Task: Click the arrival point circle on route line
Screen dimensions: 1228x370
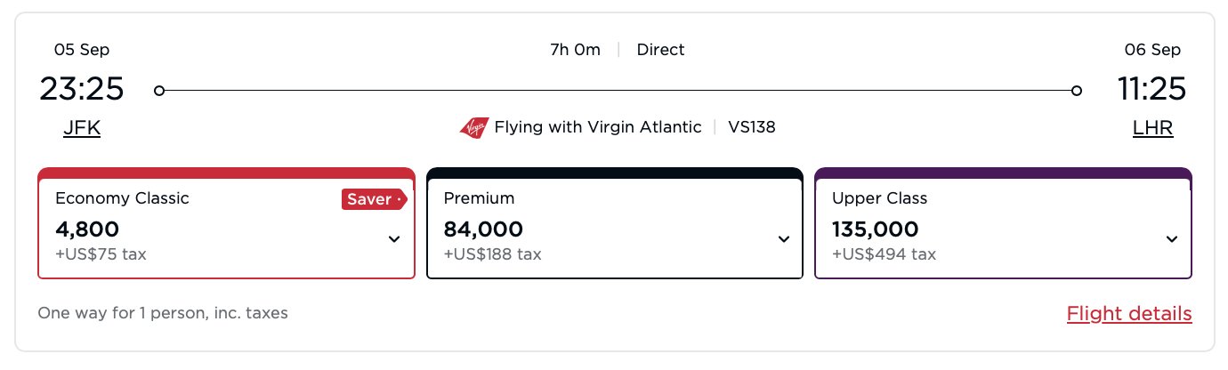Action: [x=1077, y=91]
